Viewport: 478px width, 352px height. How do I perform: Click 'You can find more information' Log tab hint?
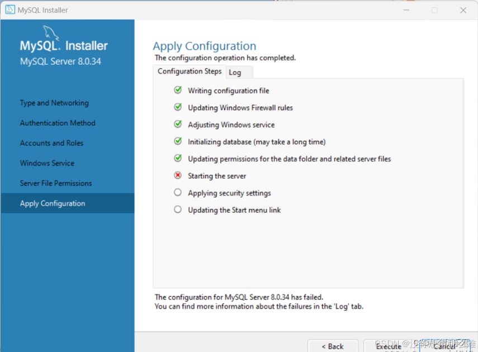coord(259,306)
